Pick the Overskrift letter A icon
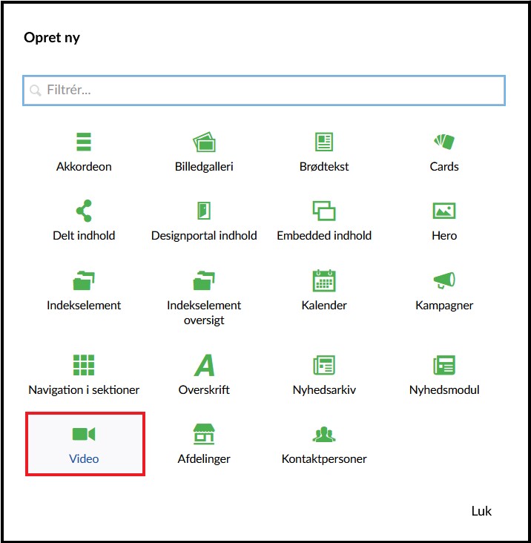531x543 pixels. (204, 365)
